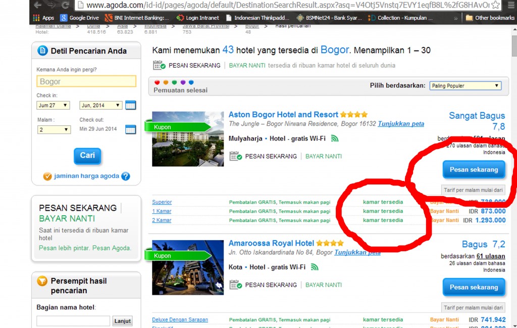Click the check-in calendar icon
The image size is (517, 328).
(x=130, y=106)
